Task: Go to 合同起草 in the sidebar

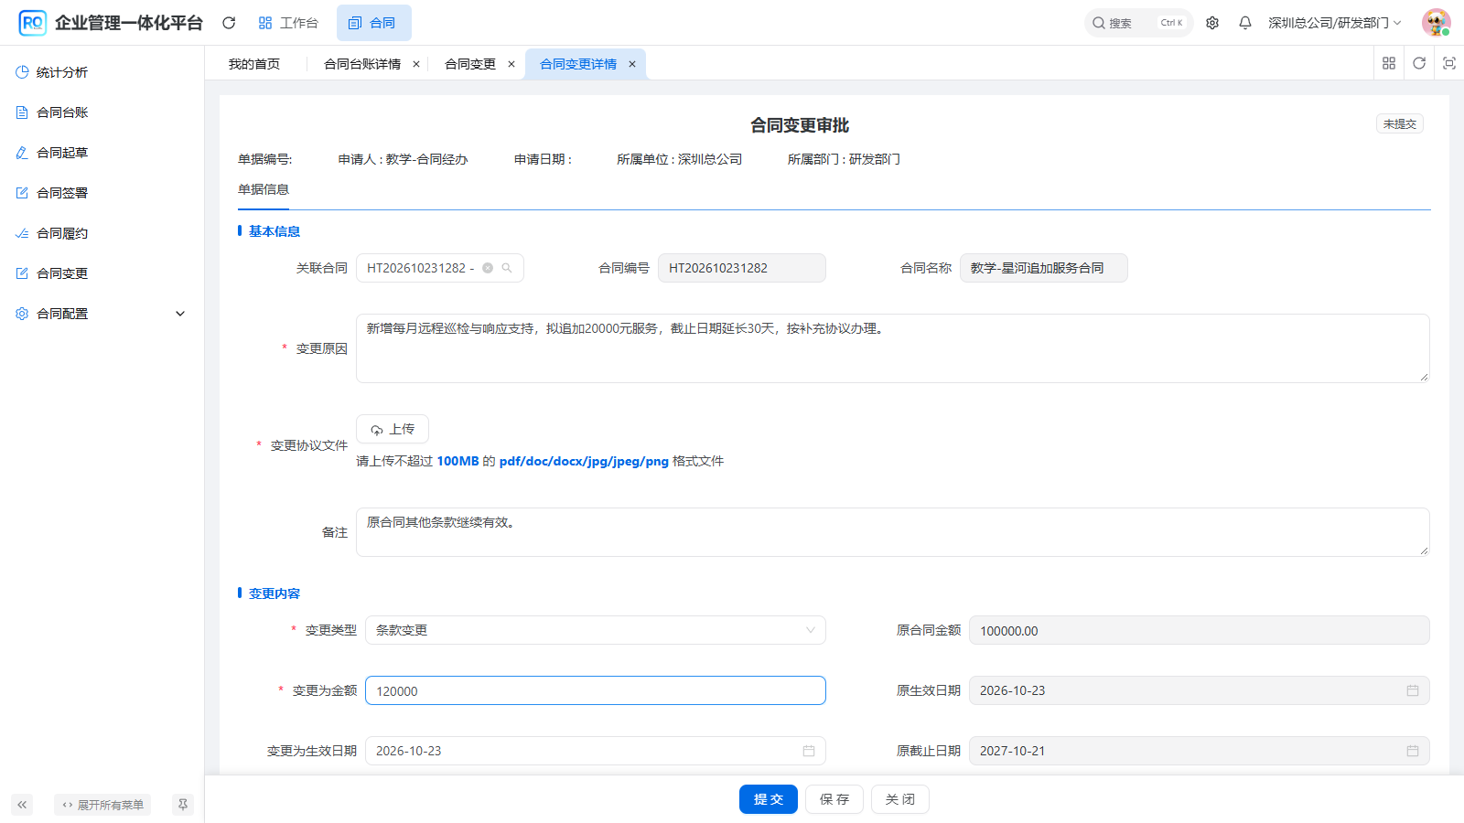Action: 102,153
